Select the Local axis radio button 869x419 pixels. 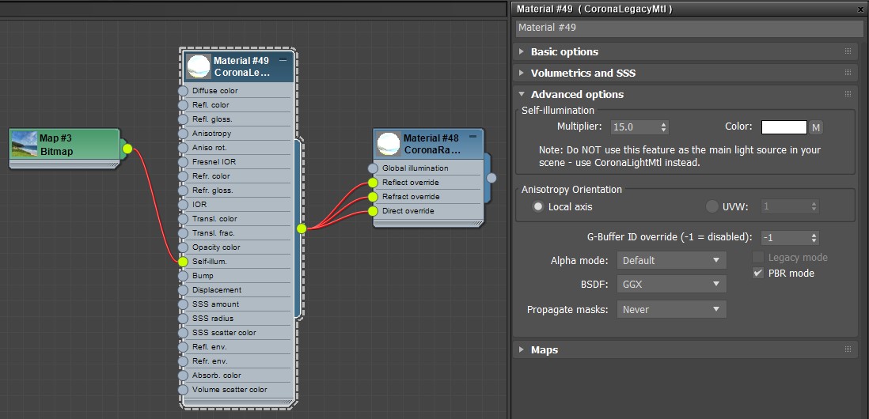(538, 206)
